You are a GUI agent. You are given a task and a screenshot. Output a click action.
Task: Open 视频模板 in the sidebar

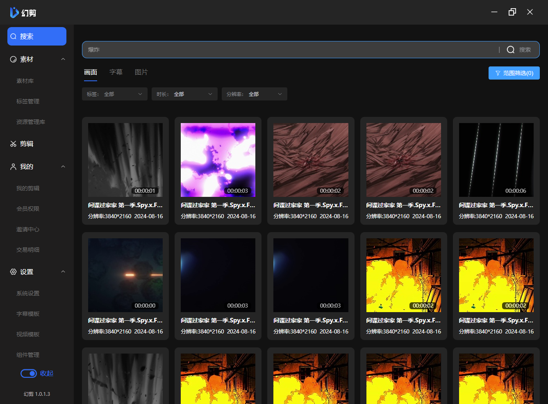pos(28,334)
